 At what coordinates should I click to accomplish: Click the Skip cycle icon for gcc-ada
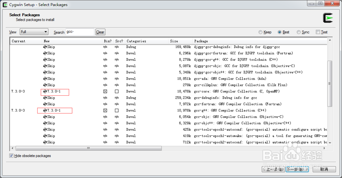(45, 79)
